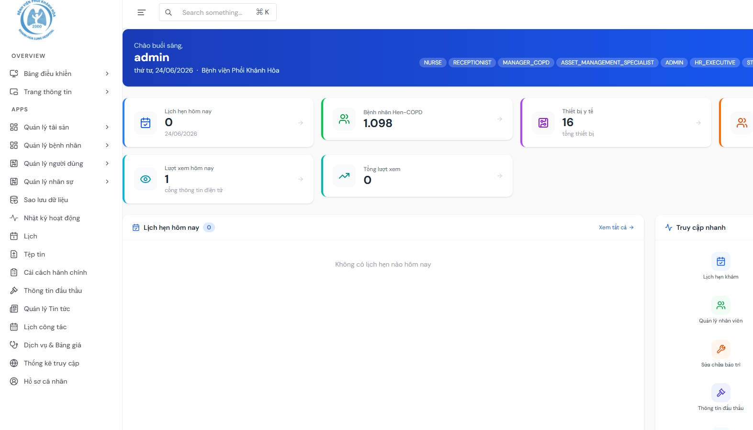
Task: Click the Sao lưu dữ liệu database icon
Action: [14, 200]
